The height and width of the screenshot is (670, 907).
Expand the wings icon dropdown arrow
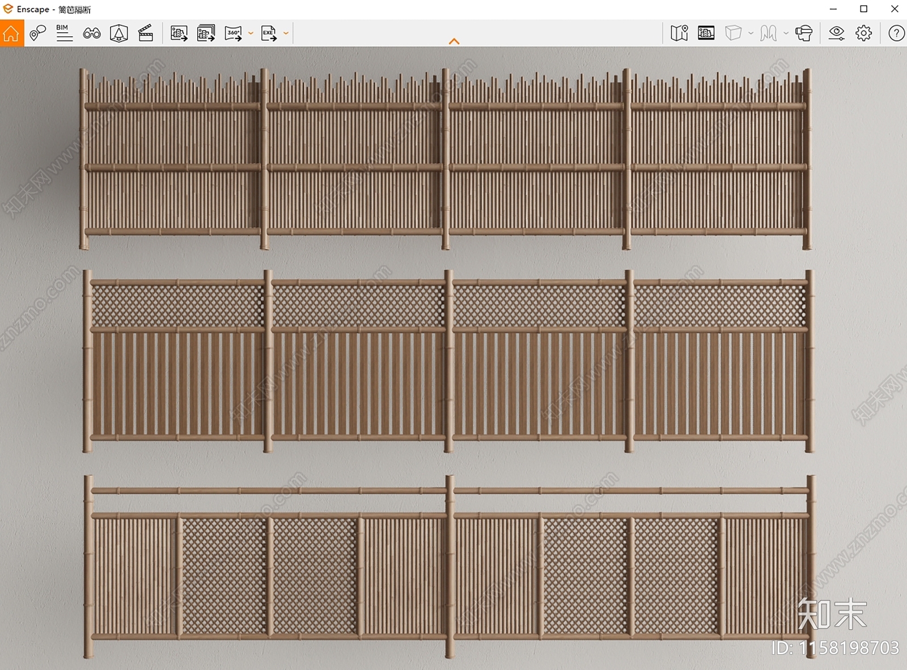point(786,33)
